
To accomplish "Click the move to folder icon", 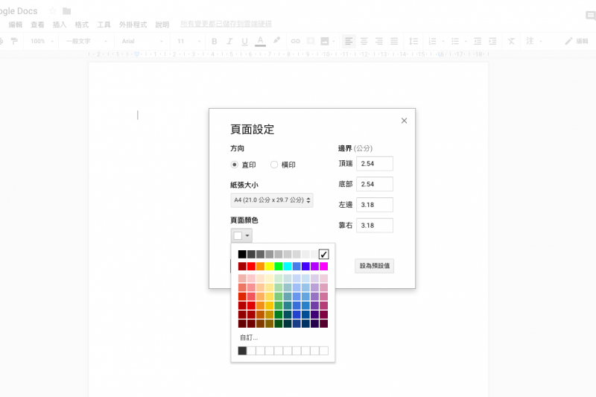I will tap(67, 11).
